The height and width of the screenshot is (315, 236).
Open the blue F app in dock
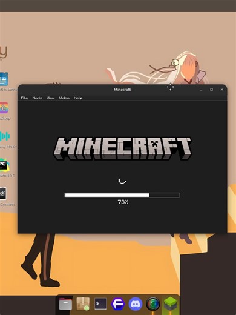coord(118,304)
